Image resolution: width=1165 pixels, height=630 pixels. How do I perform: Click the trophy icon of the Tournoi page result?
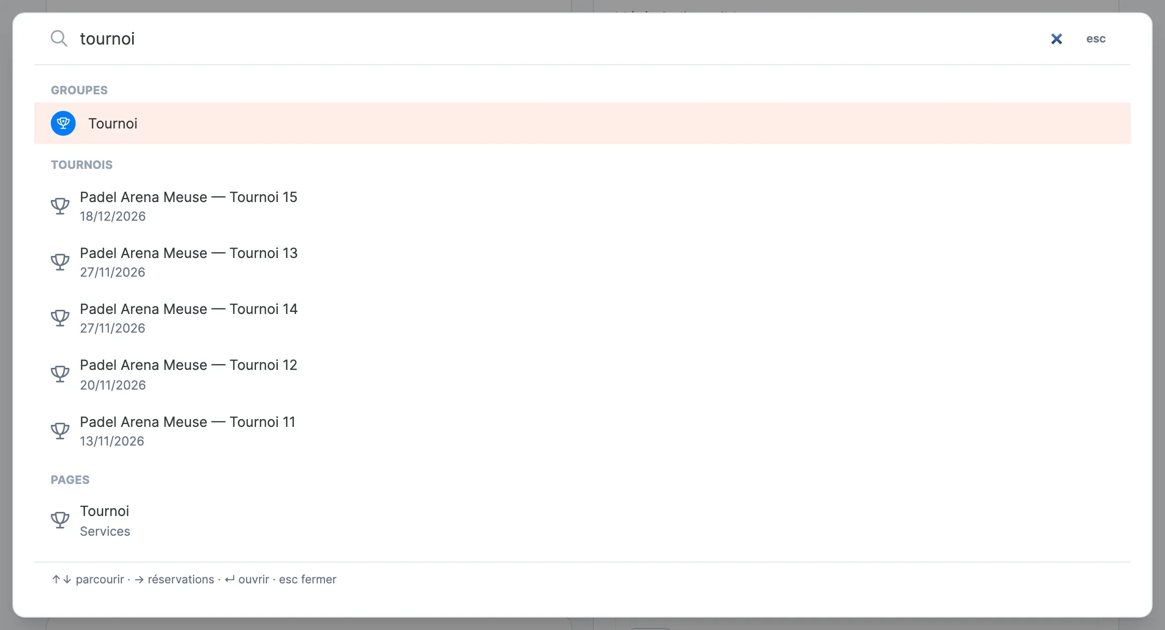pos(60,520)
